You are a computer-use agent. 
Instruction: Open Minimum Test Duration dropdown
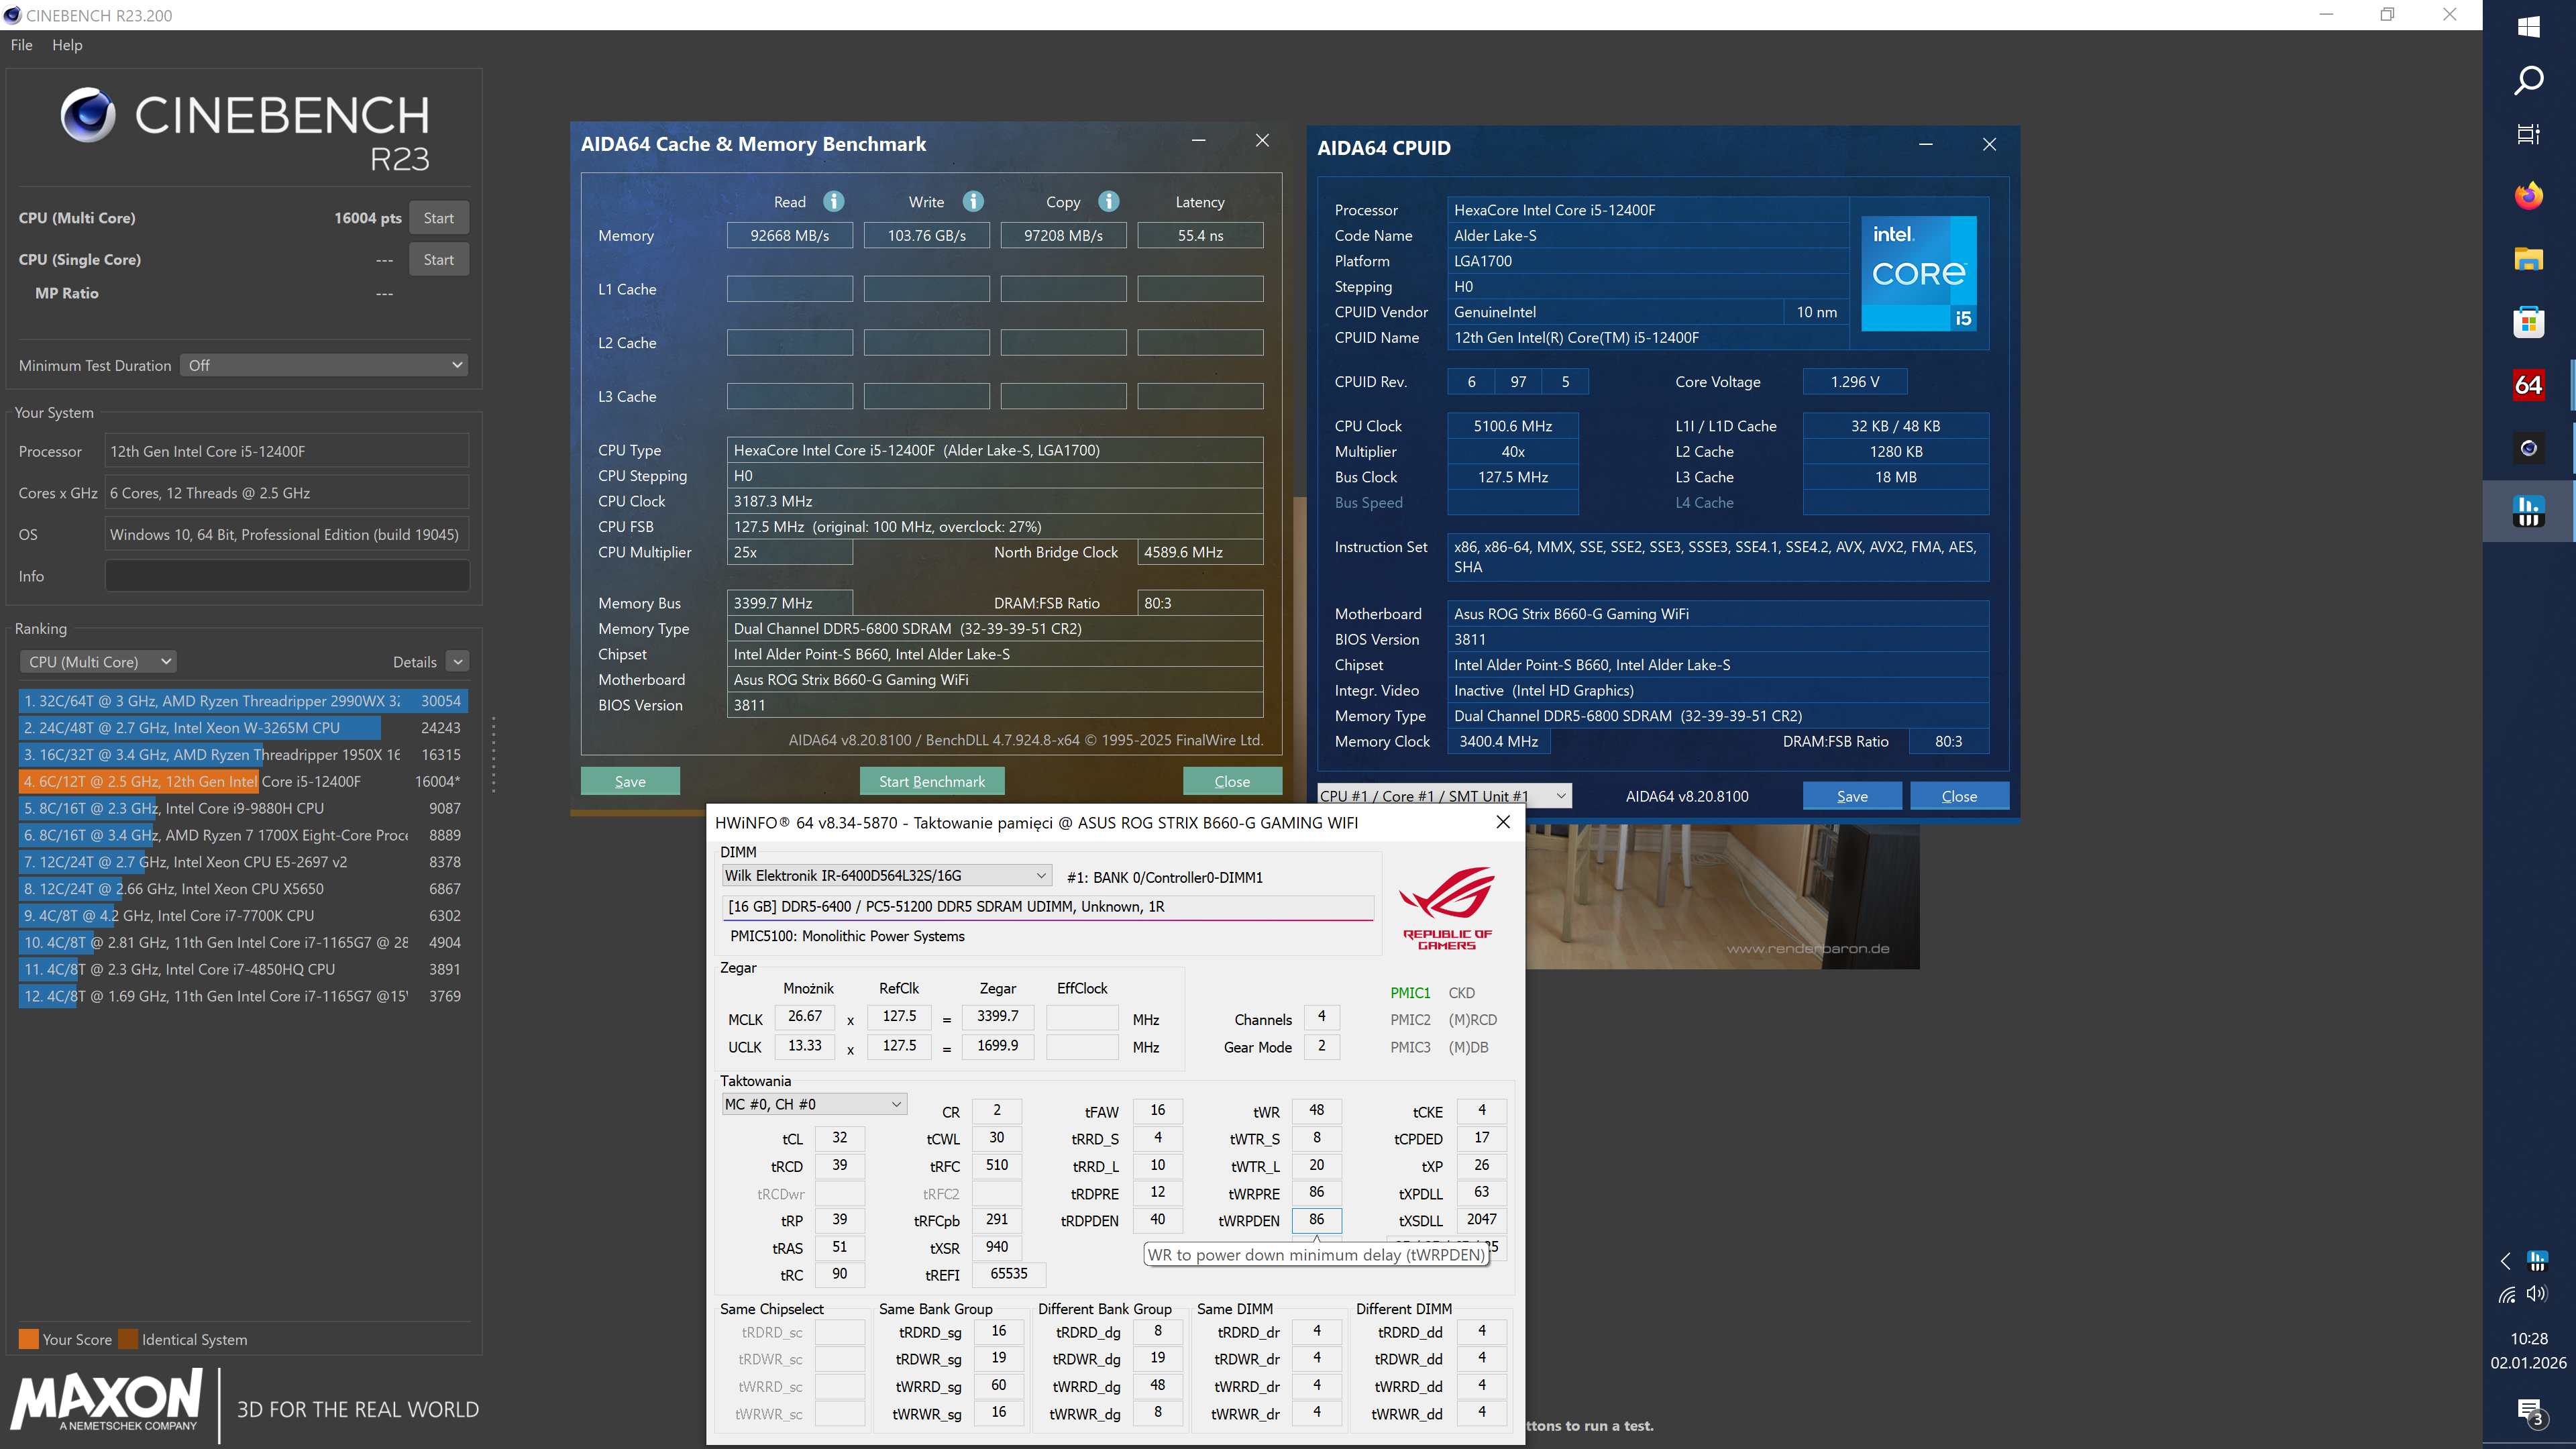point(324,365)
